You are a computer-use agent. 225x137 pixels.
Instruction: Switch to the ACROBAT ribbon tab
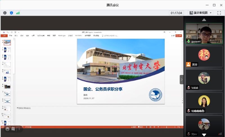79,36
